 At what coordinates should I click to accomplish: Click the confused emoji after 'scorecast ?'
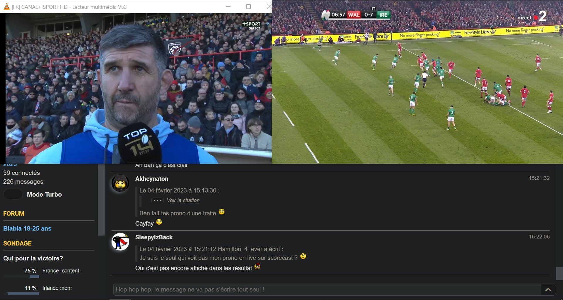pyautogui.click(x=303, y=256)
